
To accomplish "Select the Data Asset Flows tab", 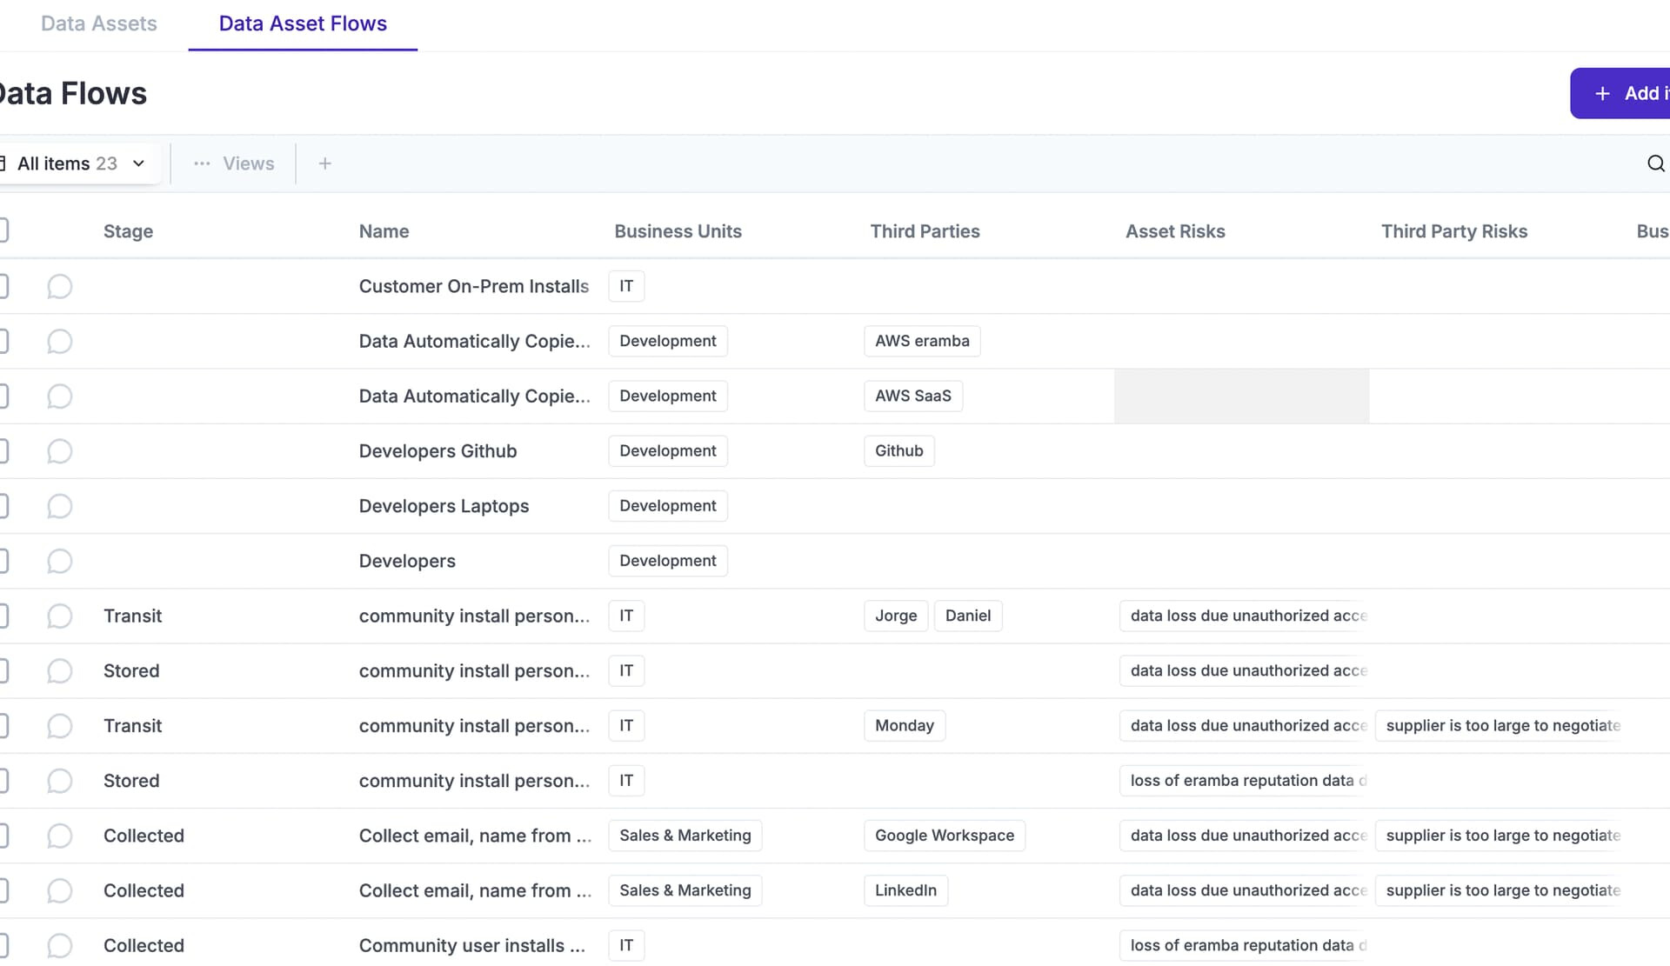I will (x=303, y=23).
